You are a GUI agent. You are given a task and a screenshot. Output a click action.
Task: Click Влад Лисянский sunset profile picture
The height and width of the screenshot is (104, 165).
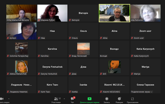(83, 49)
